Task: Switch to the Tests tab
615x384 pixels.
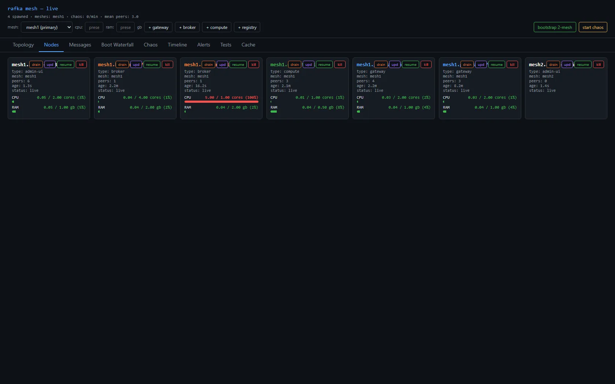Action: [x=225, y=45]
